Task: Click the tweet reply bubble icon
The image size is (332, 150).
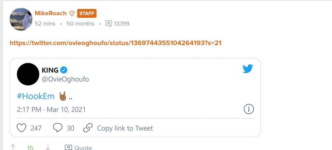Action: tap(58, 128)
